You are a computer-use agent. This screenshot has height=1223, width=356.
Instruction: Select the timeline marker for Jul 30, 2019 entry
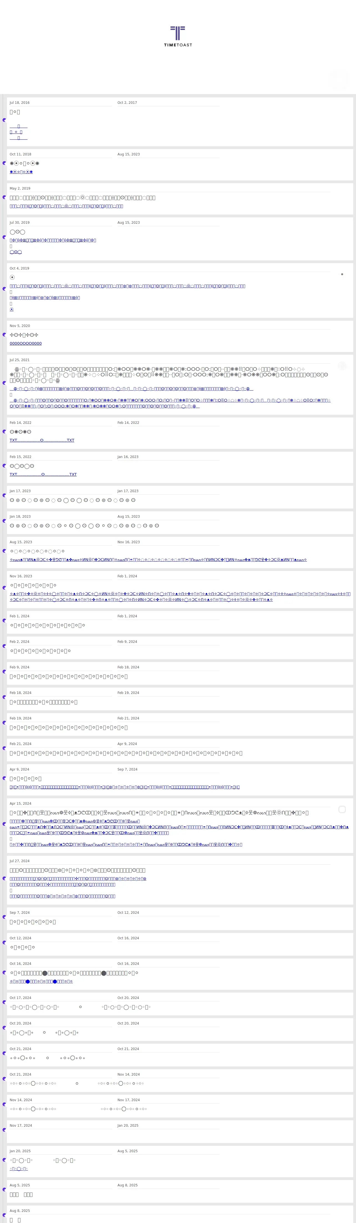coord(4,237)
